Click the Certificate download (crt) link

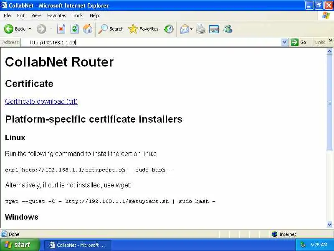[x=41, y=101]
